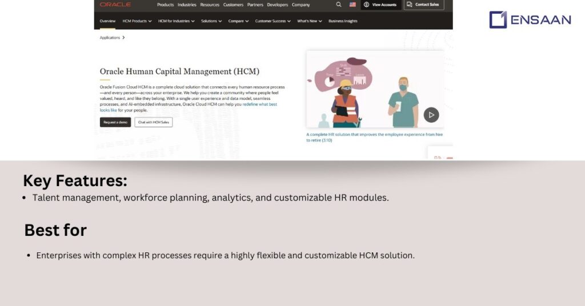Open the video caption link about HR solution
The image size is (585, 306).
point(375,137)
